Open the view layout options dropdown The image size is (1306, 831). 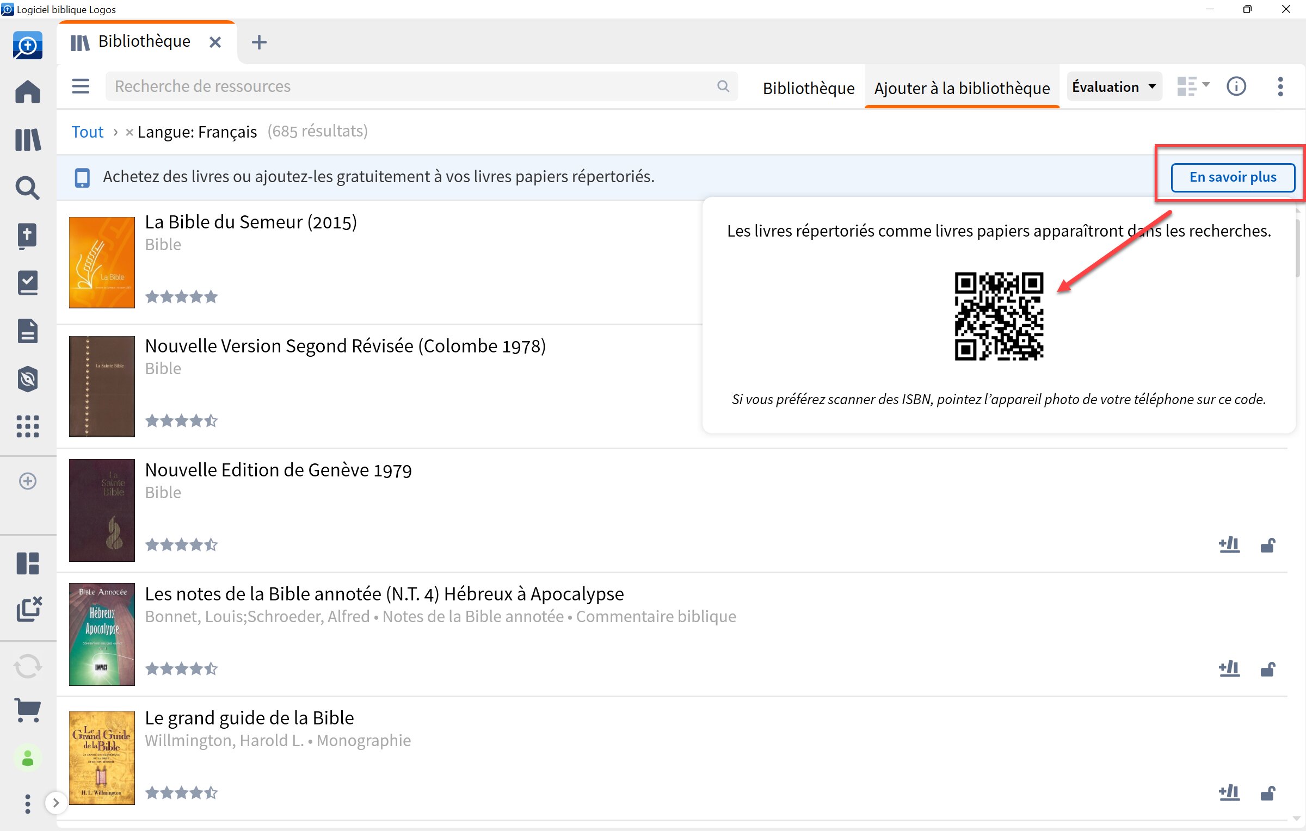click(x=1193, y=86)
